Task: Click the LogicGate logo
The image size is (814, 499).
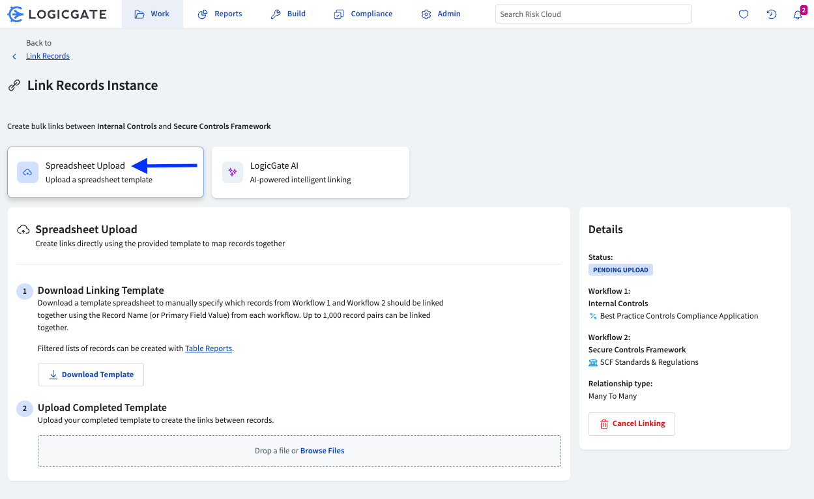Action: [x=57, y=14]
